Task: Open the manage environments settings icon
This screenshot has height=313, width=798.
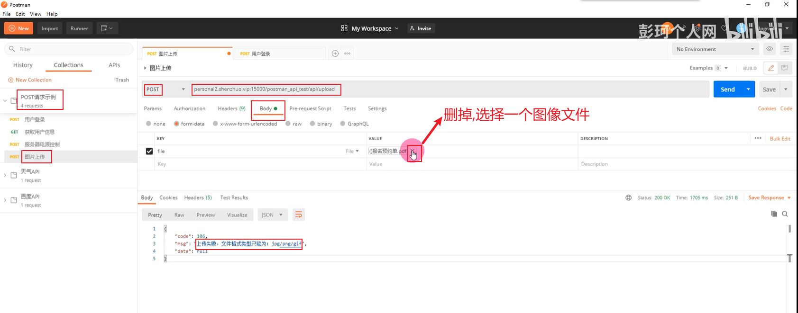Action: (786, 49)
